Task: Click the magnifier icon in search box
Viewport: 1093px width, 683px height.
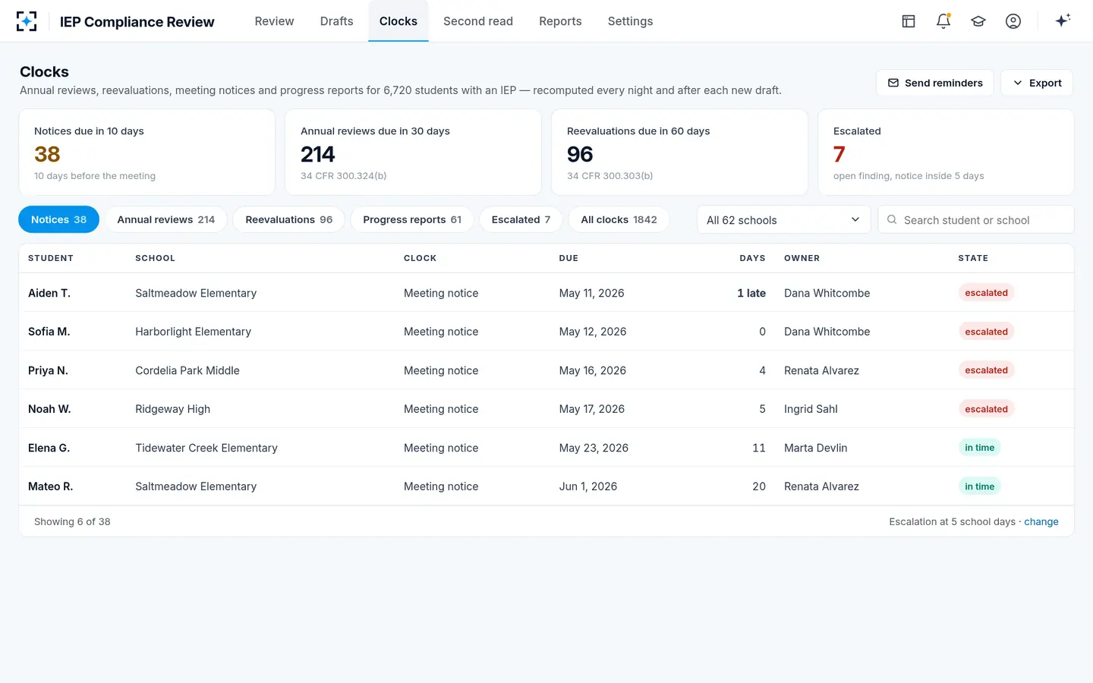Action: coord(892,219)
